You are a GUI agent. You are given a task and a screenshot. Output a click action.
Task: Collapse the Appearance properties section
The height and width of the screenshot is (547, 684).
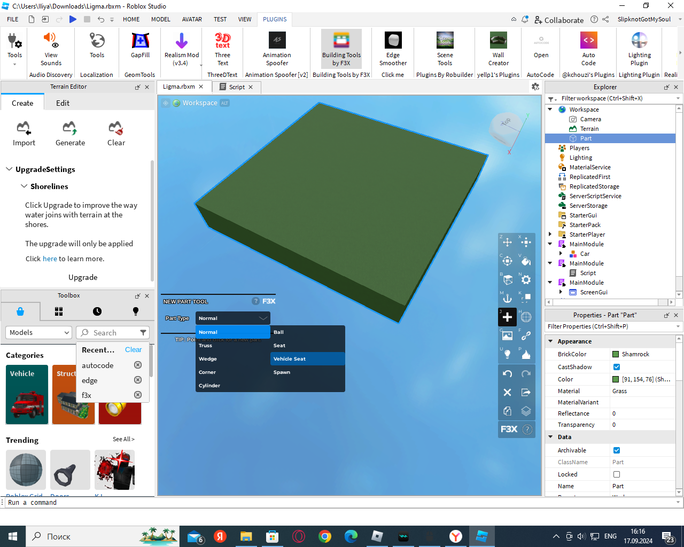point(551,341)
